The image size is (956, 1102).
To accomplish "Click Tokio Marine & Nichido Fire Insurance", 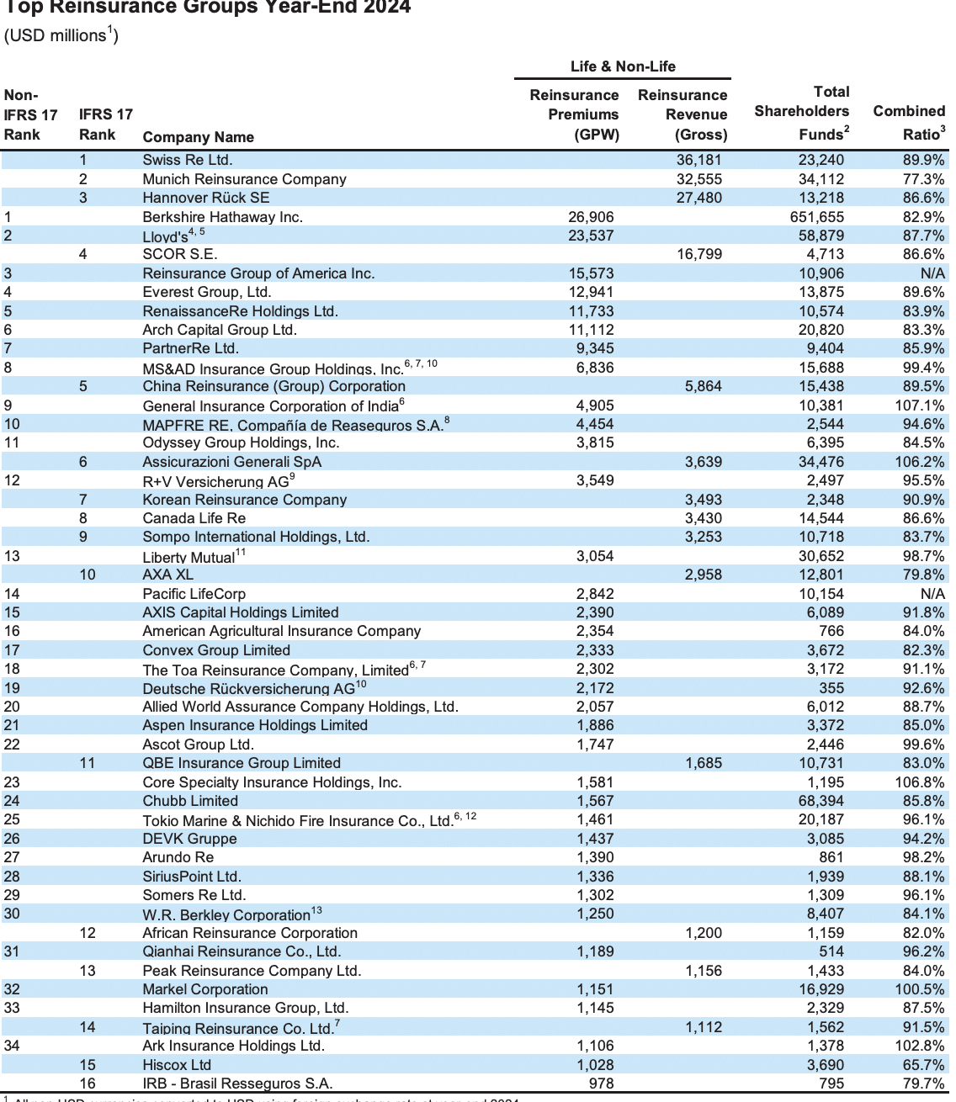I will click(298, 820).
